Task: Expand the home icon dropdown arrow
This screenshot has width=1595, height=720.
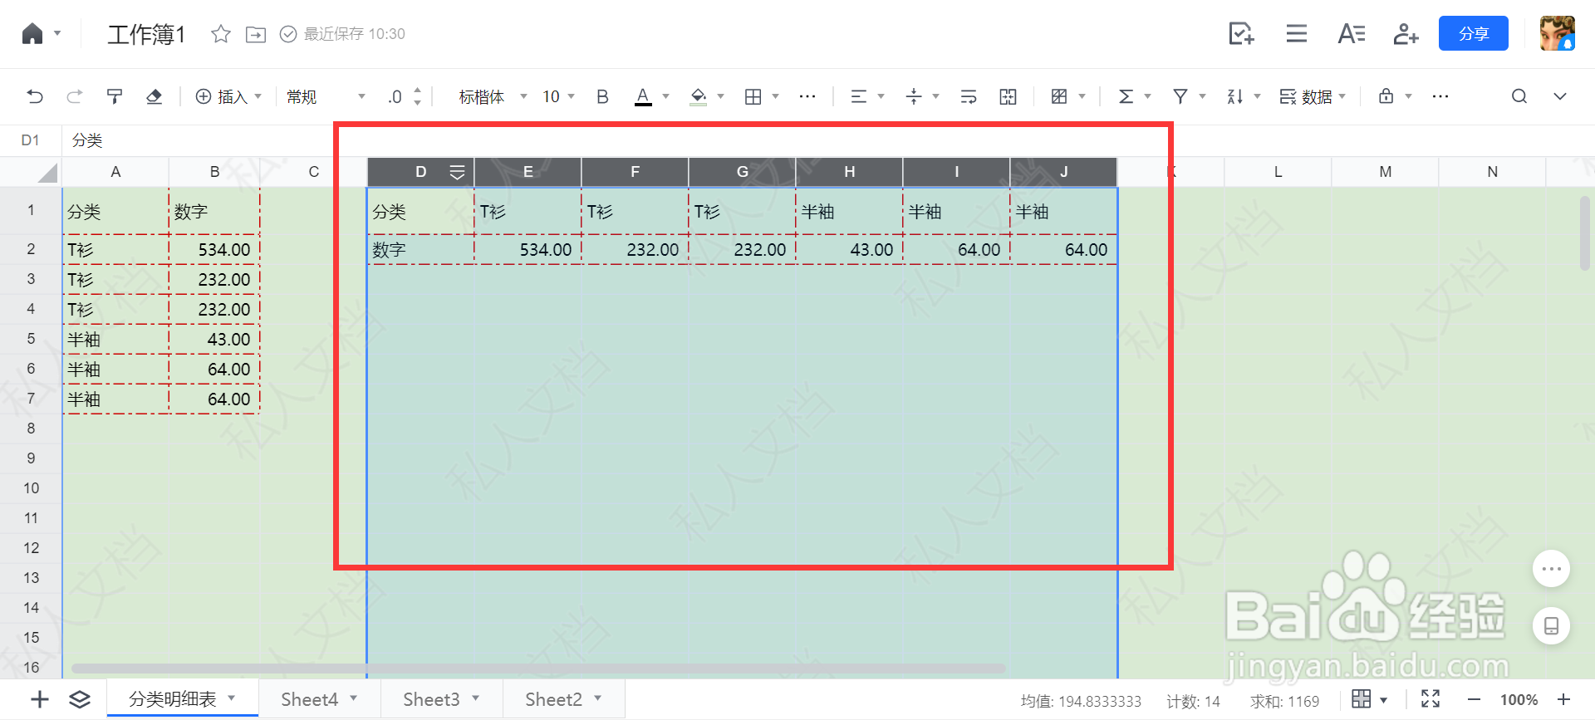Action: coord(57,33)
